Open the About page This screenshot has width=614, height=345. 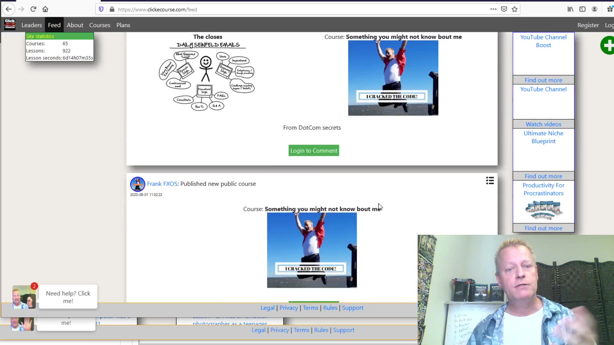[75, 25]
